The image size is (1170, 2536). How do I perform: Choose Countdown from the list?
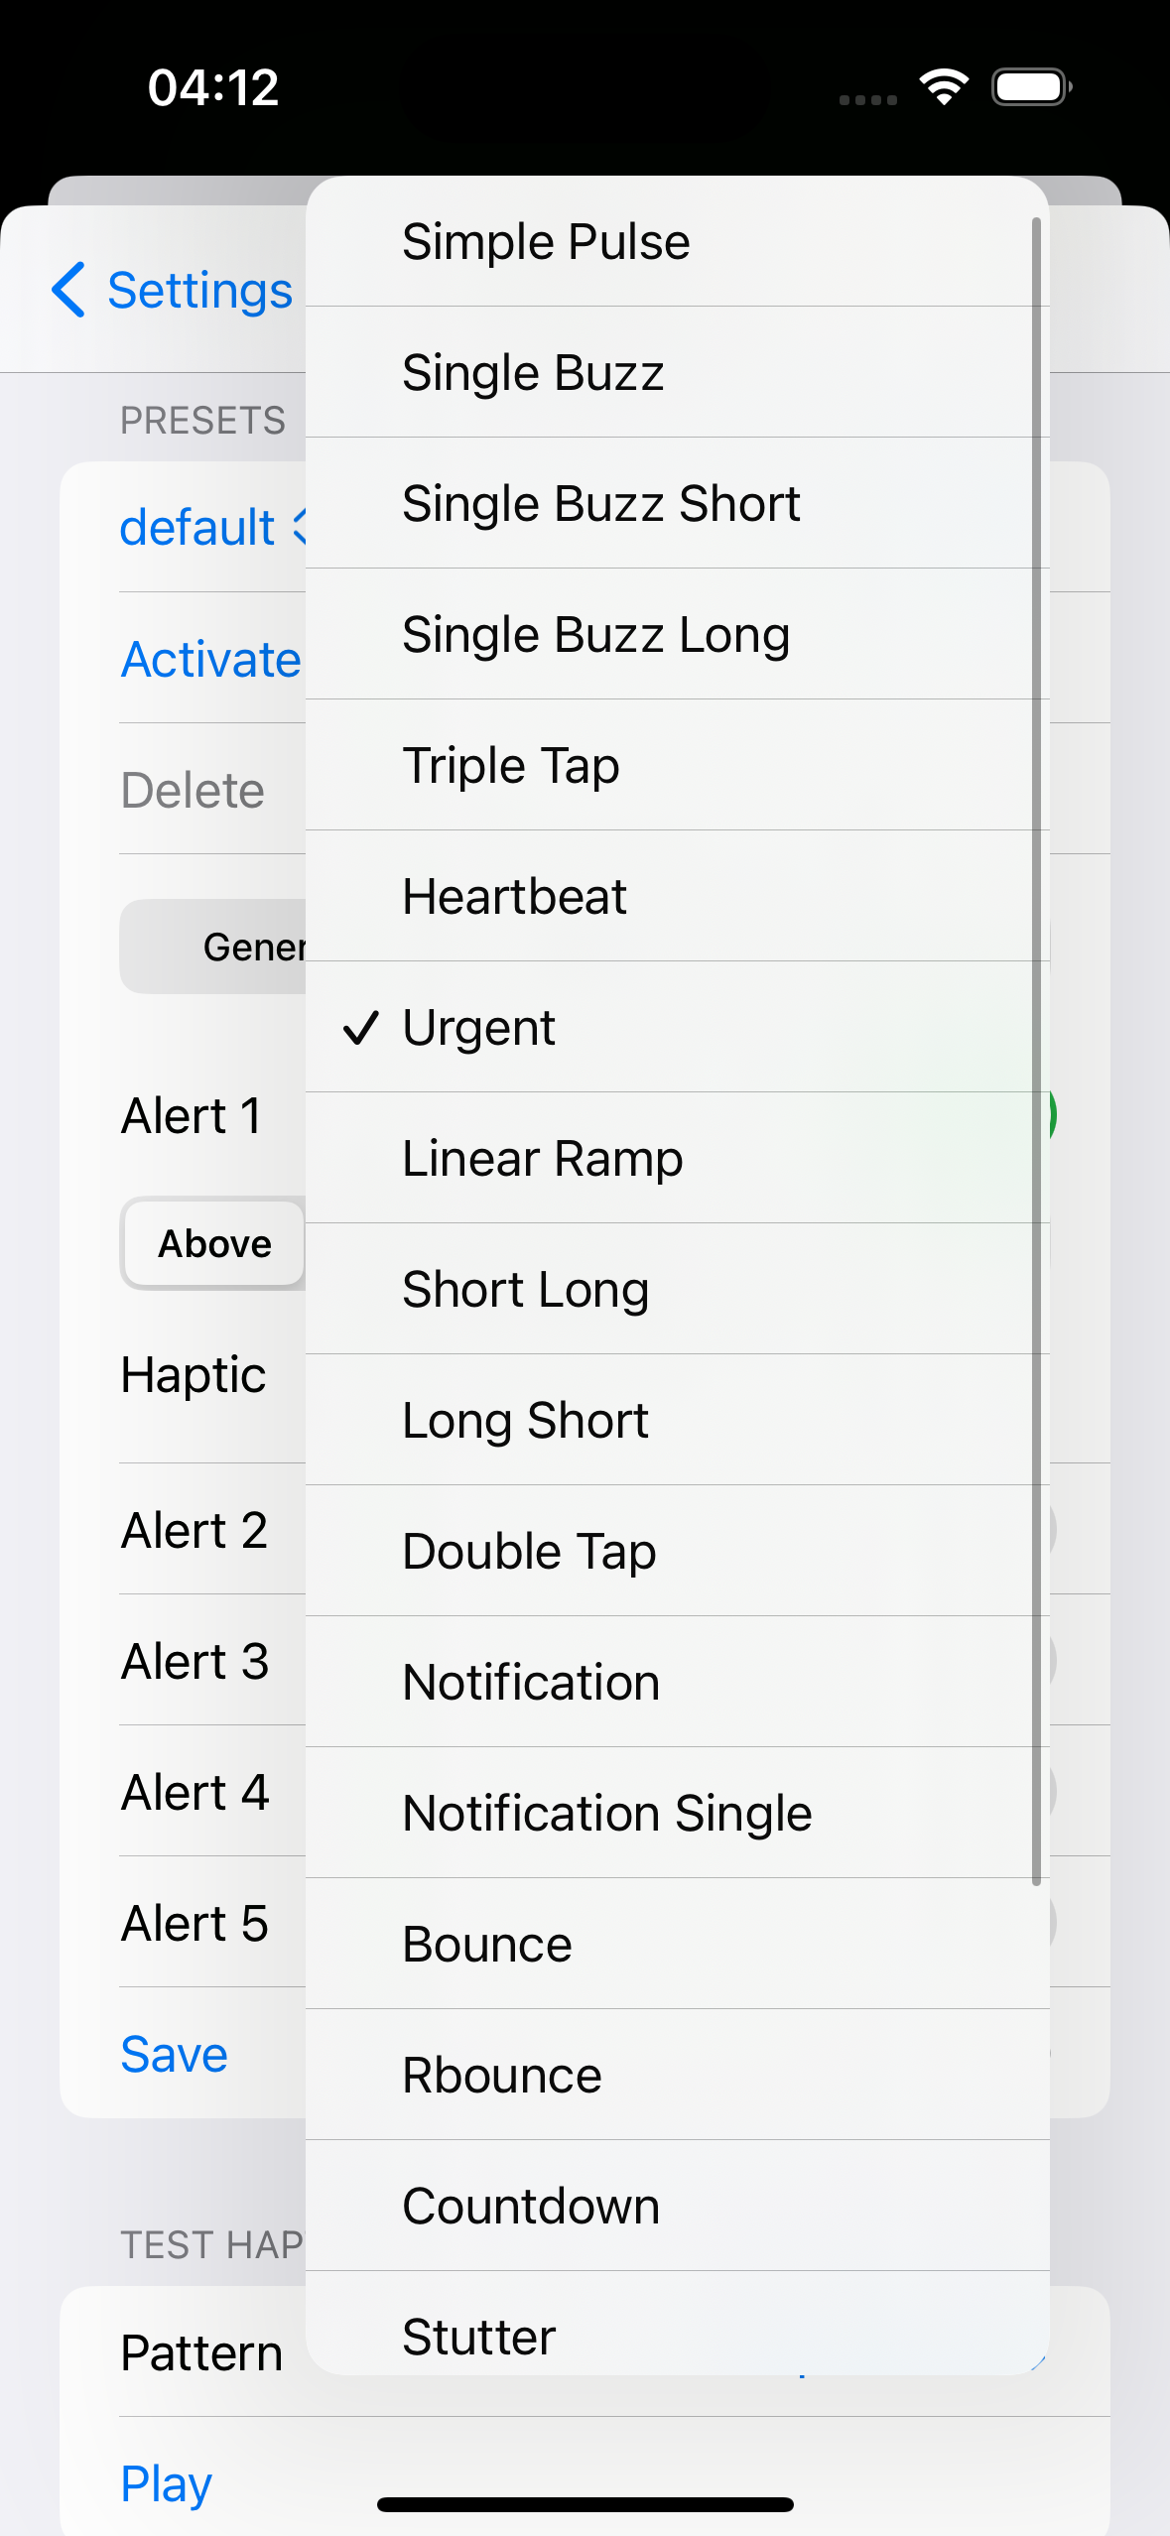531,2206
